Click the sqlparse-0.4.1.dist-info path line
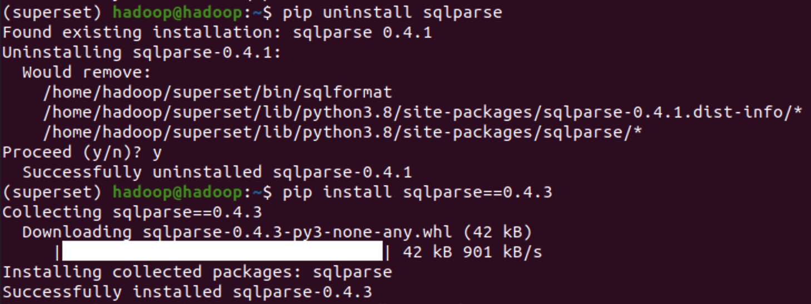The height and width of the screenshot is (304, 811). pos(422,113)
